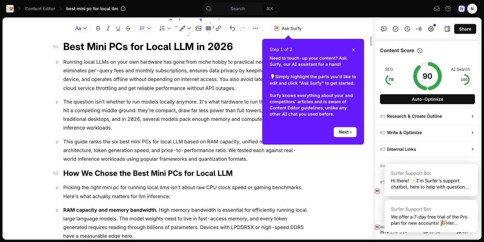
Task: Toggle bold formatting
Action: pos(98,28)
